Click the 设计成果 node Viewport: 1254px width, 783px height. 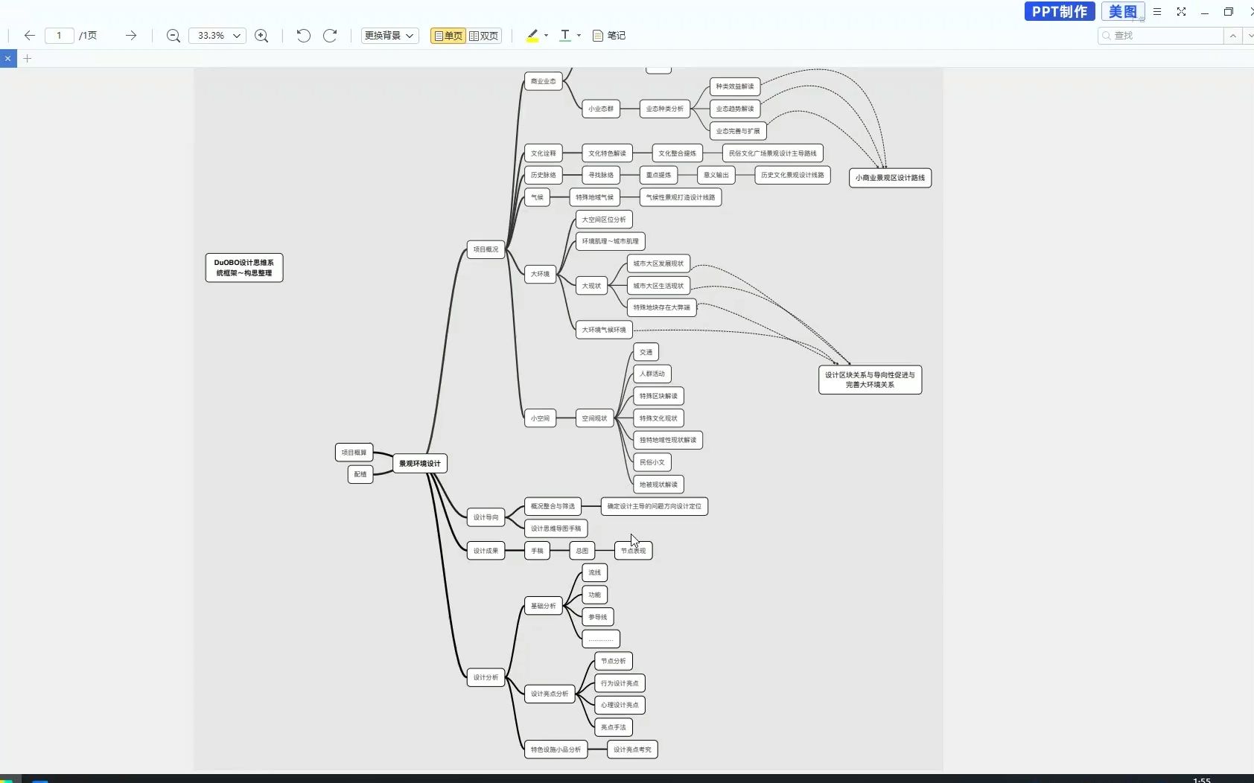coord(486,551)
